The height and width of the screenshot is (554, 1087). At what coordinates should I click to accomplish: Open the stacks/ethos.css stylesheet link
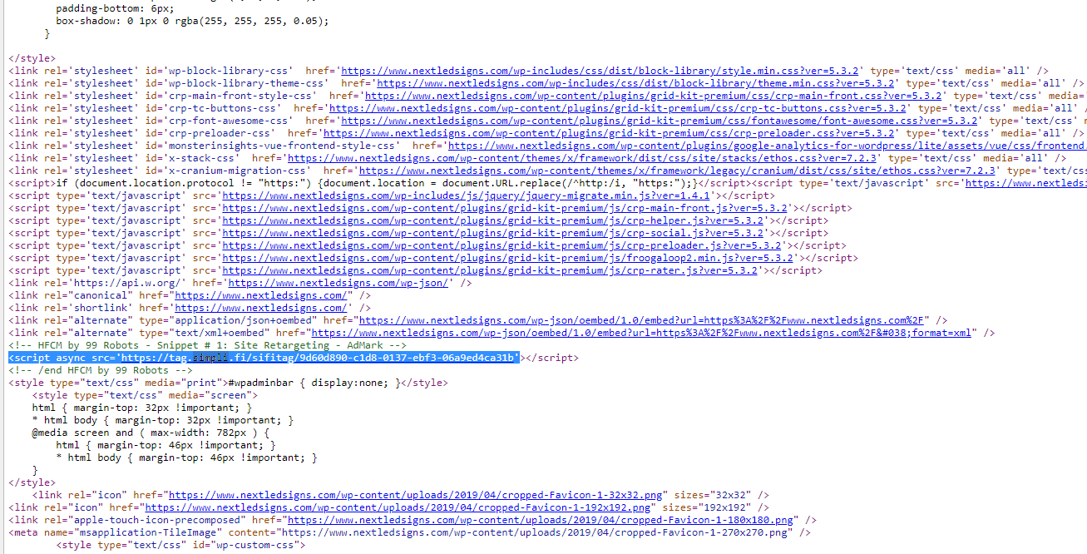[584, 158]
